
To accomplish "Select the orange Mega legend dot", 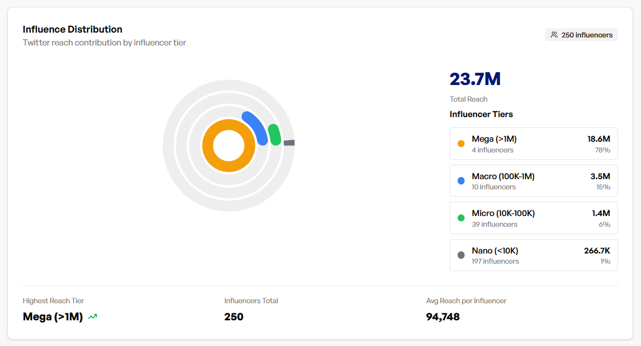I will [460, 143].
